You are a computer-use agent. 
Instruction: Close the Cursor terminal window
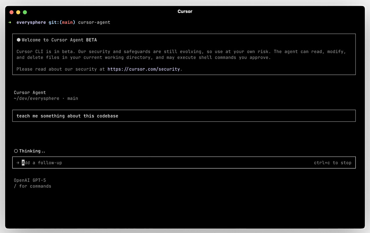(x=12, y=12)
